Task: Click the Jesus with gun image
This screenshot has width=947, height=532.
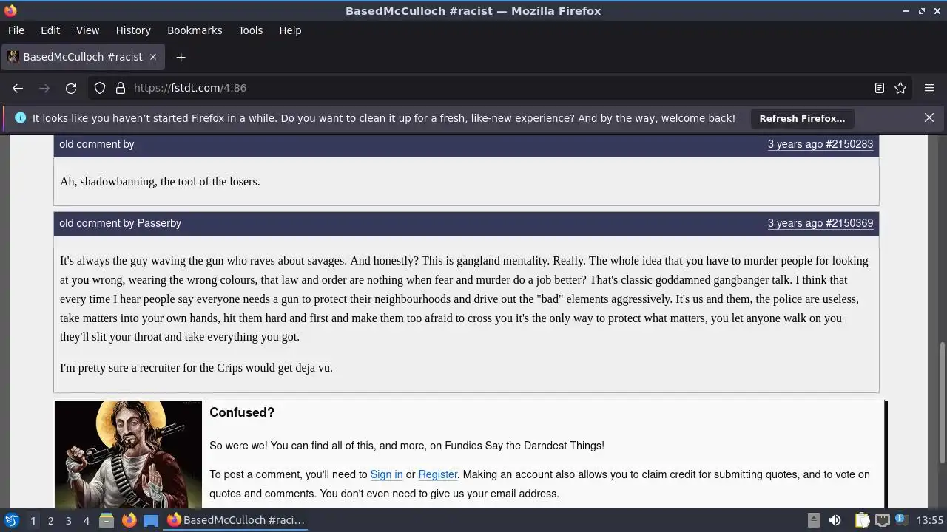Action: pyautogui.click(x=128, y=454)
